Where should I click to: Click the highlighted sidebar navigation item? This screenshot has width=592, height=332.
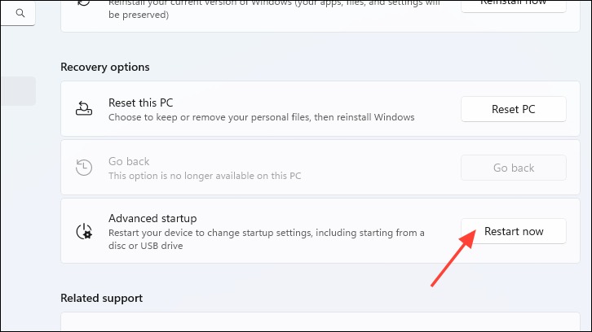18,91
